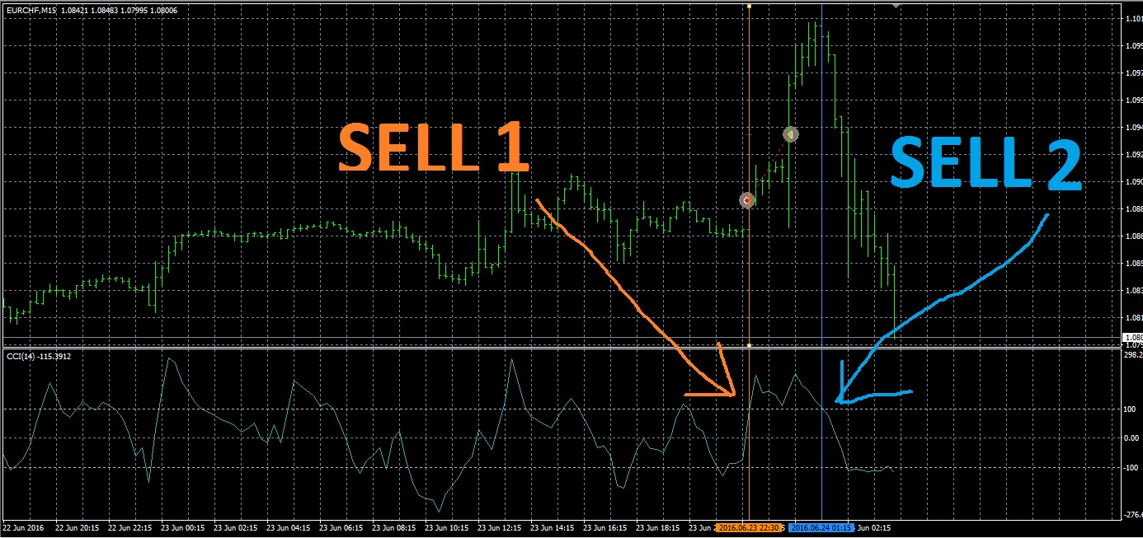
Task: Click the 23 Jun 18:15 time label
Action: coord(657,527)
